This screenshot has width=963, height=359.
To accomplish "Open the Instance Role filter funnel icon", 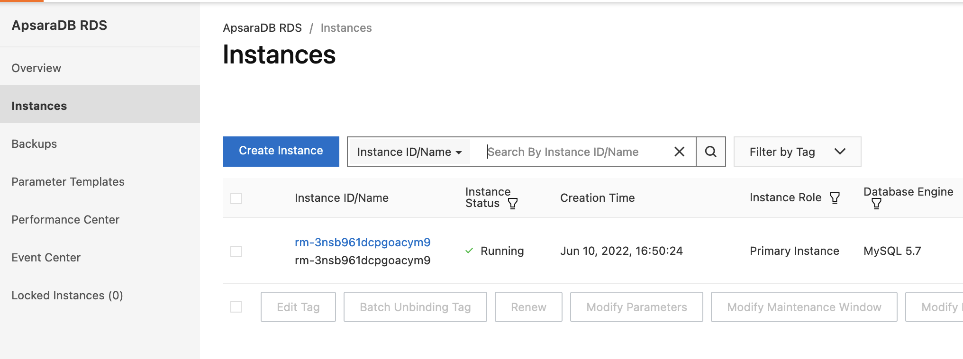I will 835,198.
